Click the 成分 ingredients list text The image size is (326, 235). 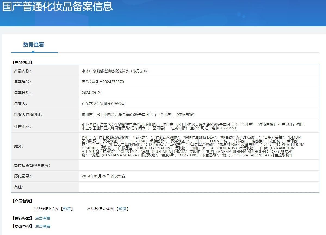pyautogui.click(x=193, y=146)
